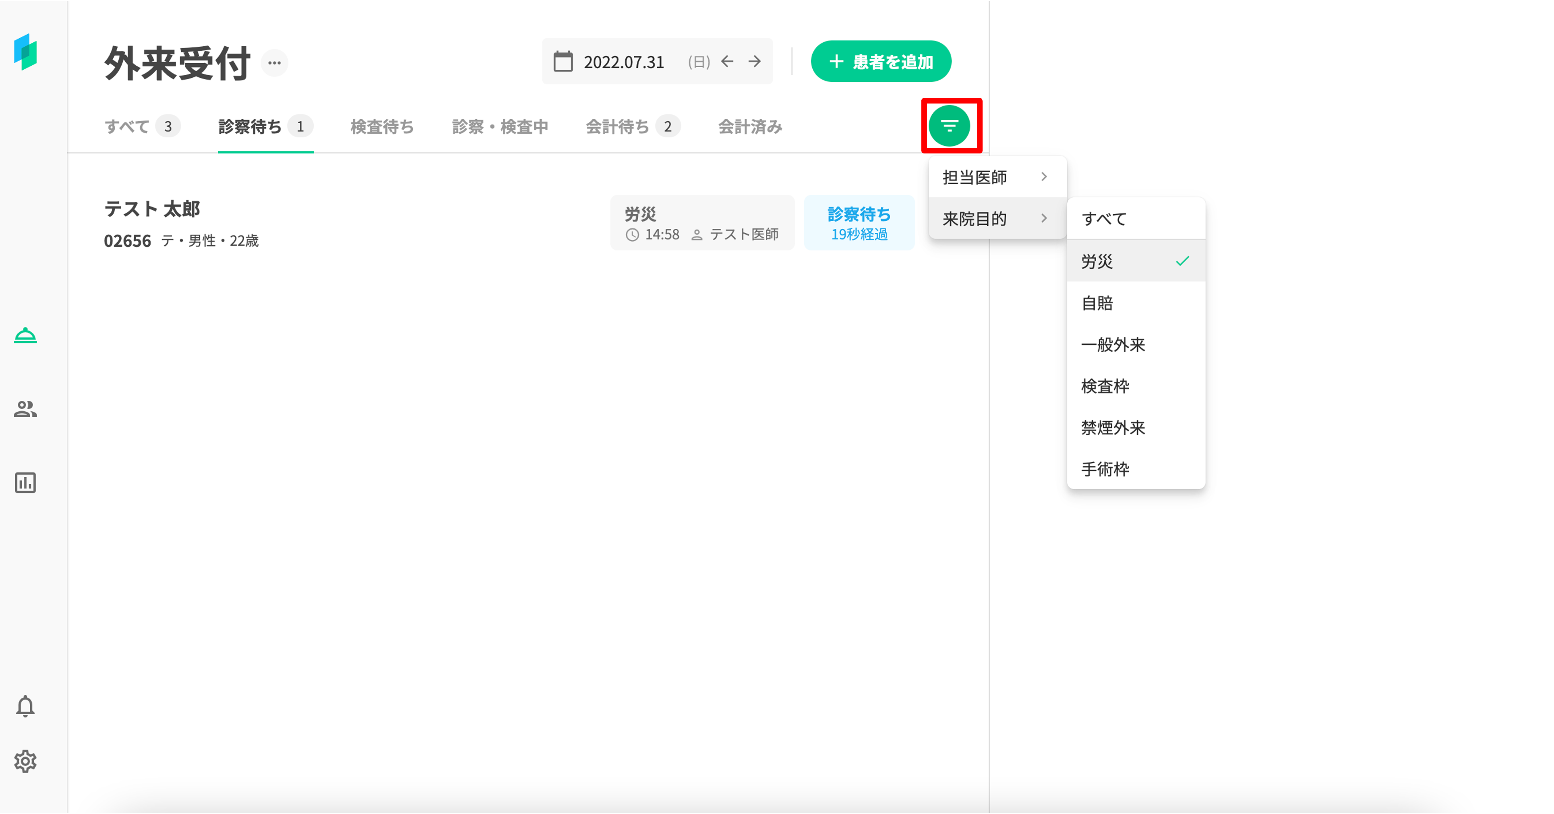Expand the 来院目的 submenu
Screen dimensions: 1554x814
997,218
